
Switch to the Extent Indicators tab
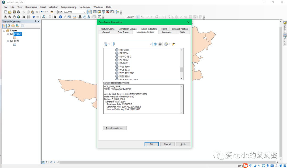pos(149,29)
